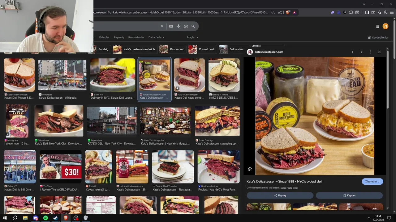This screenshot has height=222, width=396.
Task: Start voice search with the microphone icon
Action: pyautogui.click(x=179, y=26)
